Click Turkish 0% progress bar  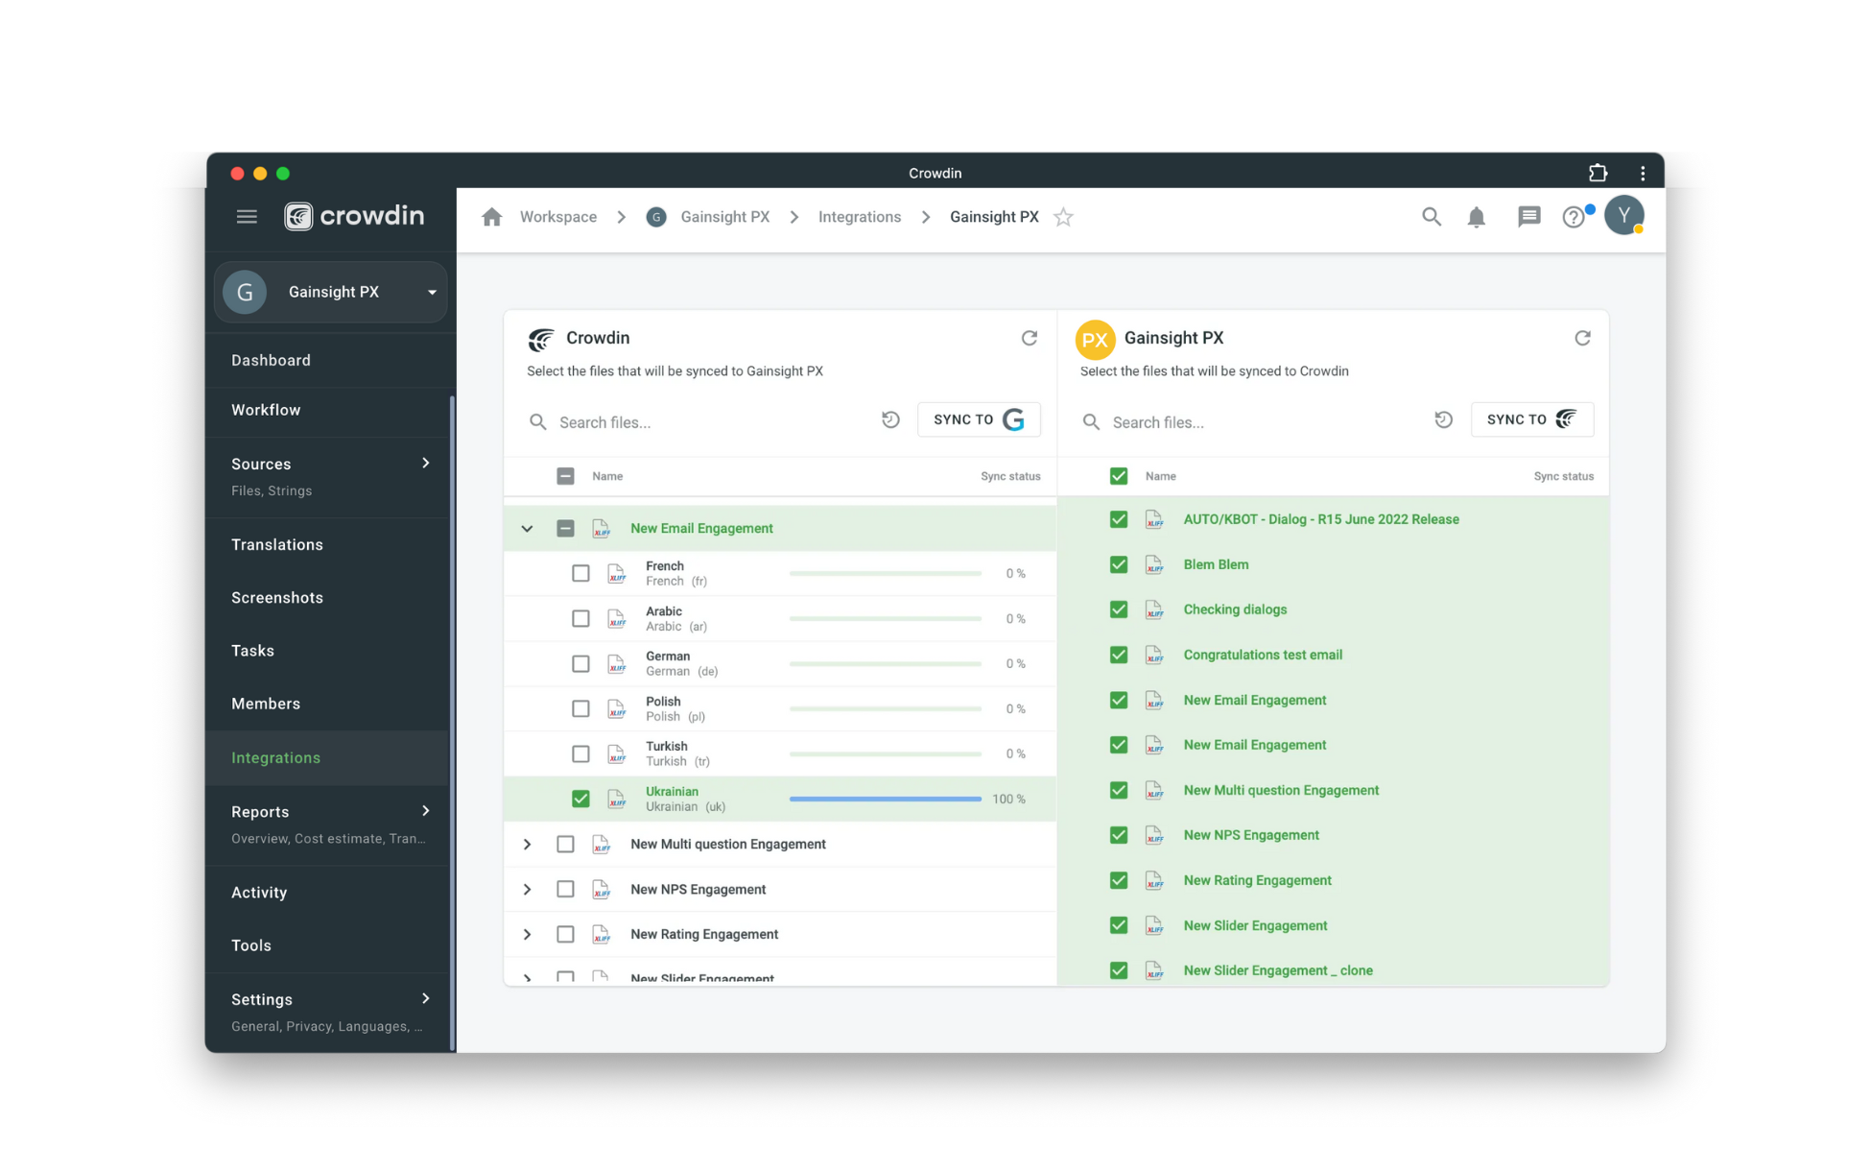click(885, 753)
